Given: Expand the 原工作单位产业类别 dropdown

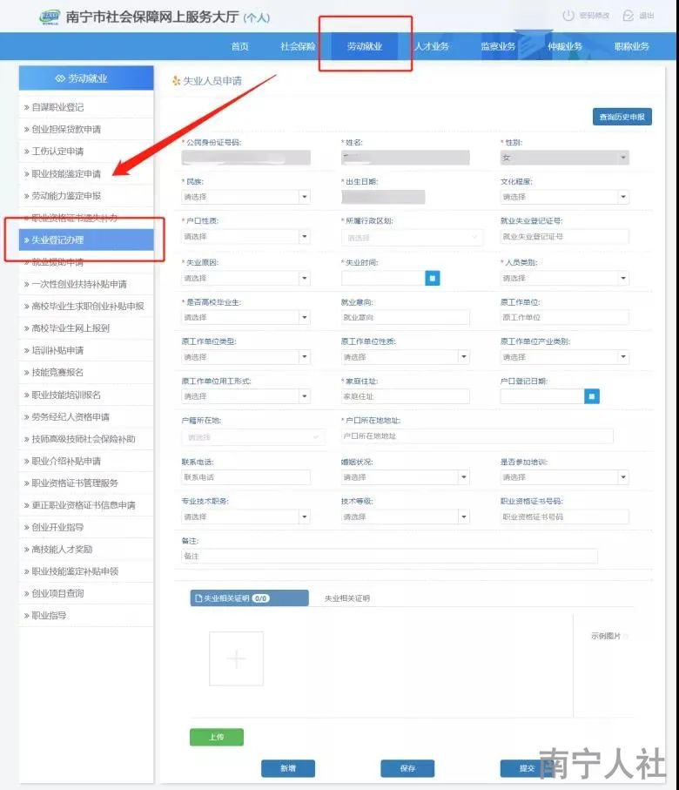Looking at the screenshot, I should (565, 357).
